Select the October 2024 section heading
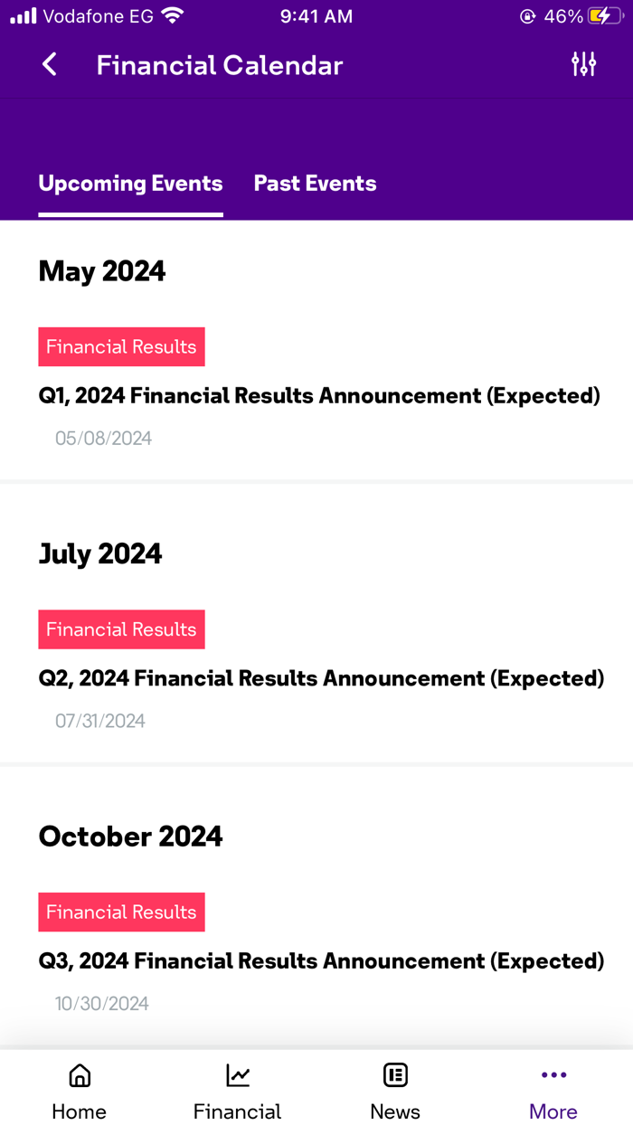633x1125 pixels. click(x=130, y=837)
